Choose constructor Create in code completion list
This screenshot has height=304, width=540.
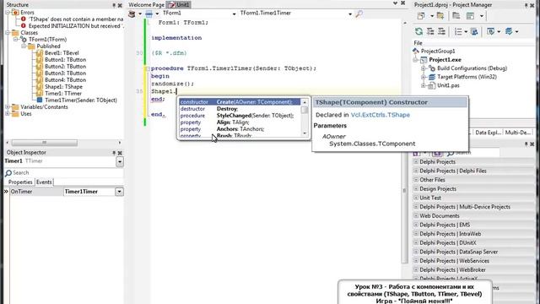(240, 102)
